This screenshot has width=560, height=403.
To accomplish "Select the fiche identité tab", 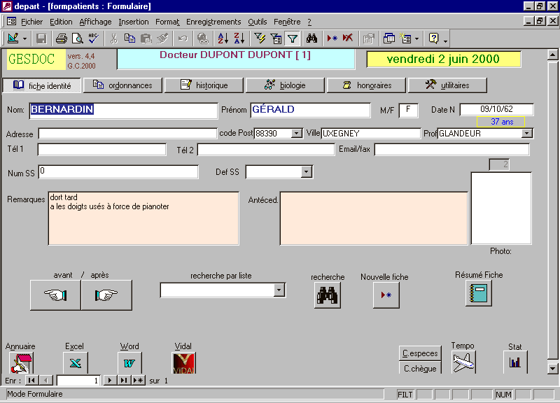I will click(42, 85).
